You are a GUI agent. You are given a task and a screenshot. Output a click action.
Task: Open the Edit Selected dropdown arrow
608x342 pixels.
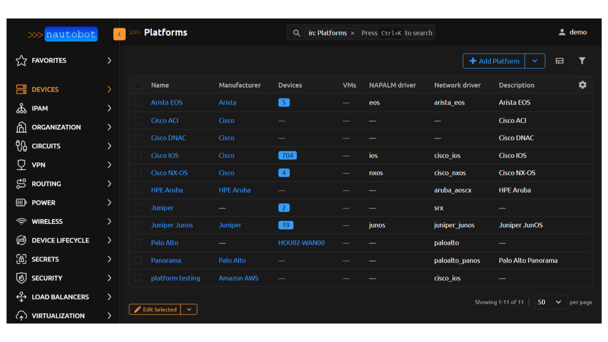pyautogui.click(x=189, y=309)
